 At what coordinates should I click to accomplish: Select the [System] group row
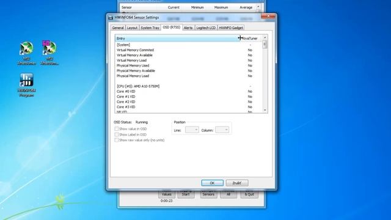coord(189,45)
